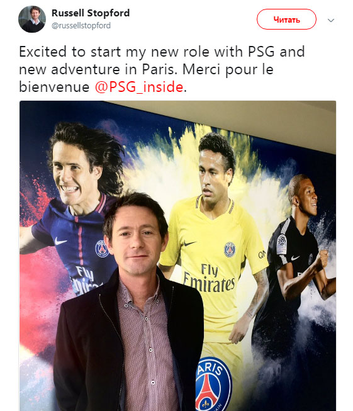Open the attached tweet photo
Screen dimensions: 353x411
(177, 256)
